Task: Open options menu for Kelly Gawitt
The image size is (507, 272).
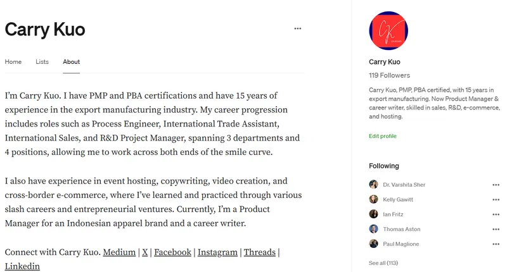Action: pyautogui.click(x=496, y=199)
